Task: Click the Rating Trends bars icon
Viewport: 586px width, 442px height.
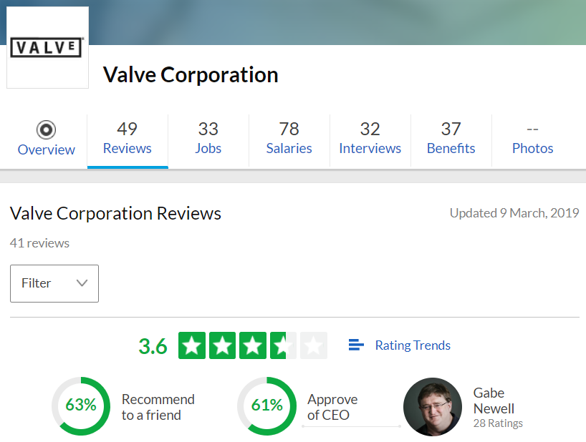Action: coord(356,345)
